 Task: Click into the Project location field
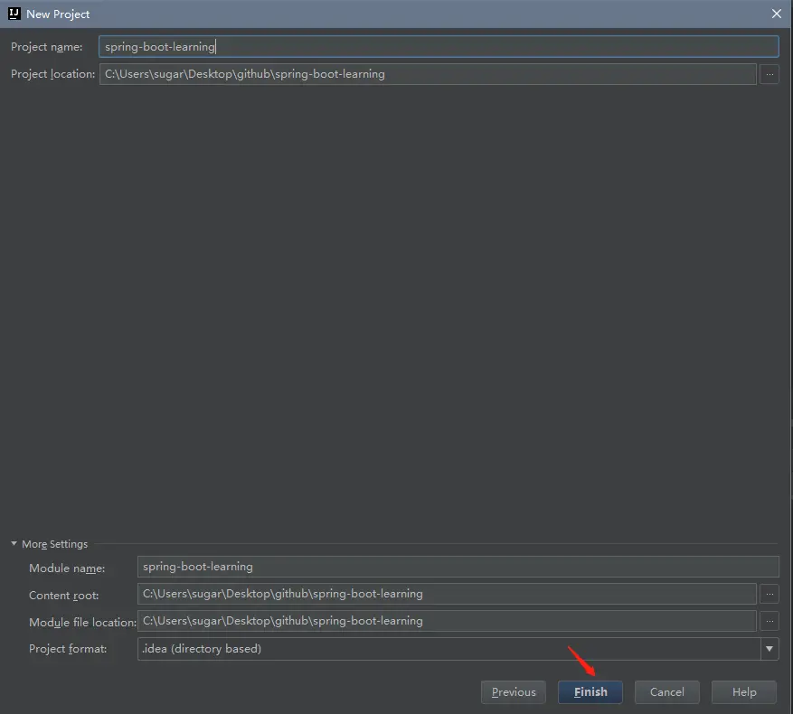coord(428,74)
